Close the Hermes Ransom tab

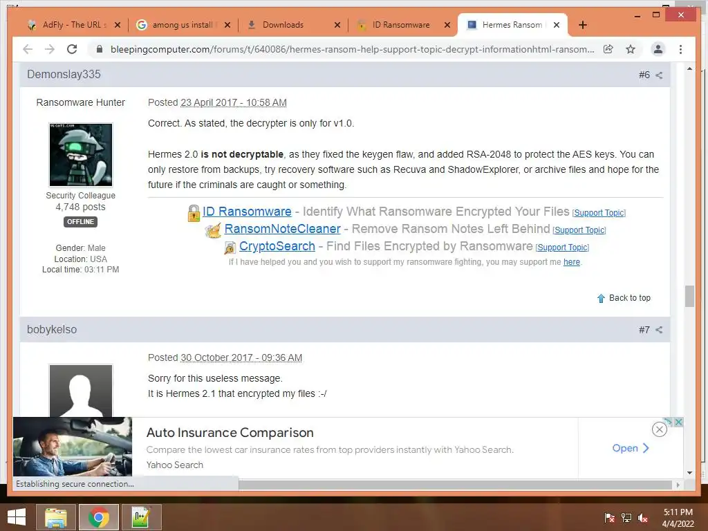[557, 25]
